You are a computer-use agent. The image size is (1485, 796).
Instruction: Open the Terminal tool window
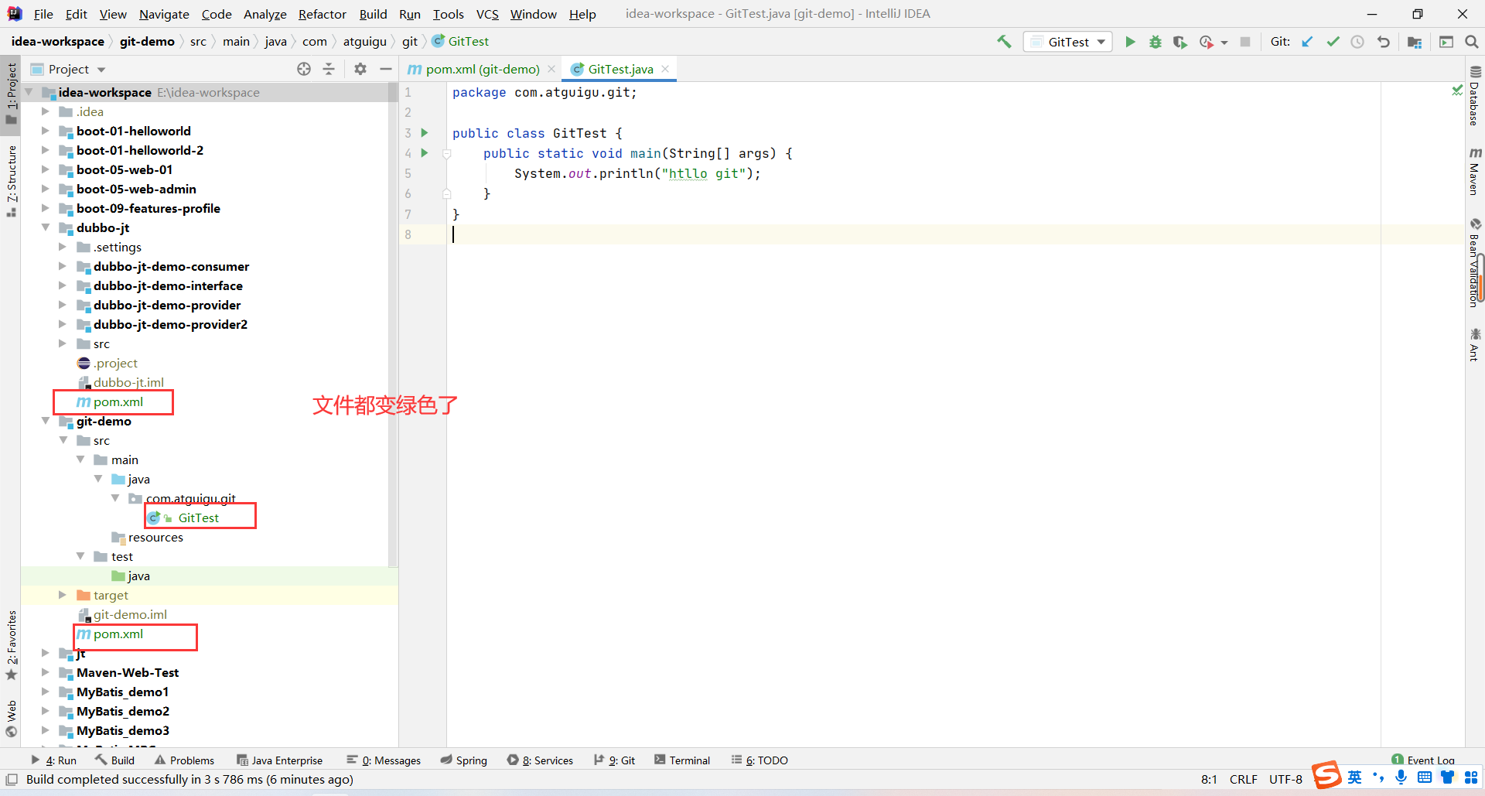(x=682, y=760)
